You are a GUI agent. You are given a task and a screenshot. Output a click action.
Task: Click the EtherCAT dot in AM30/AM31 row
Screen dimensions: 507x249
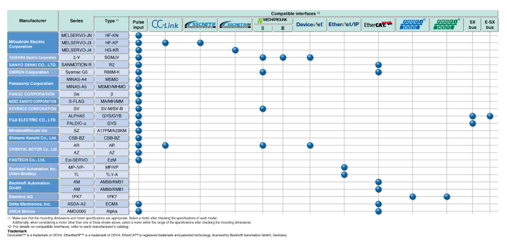[x=378, y=182]
